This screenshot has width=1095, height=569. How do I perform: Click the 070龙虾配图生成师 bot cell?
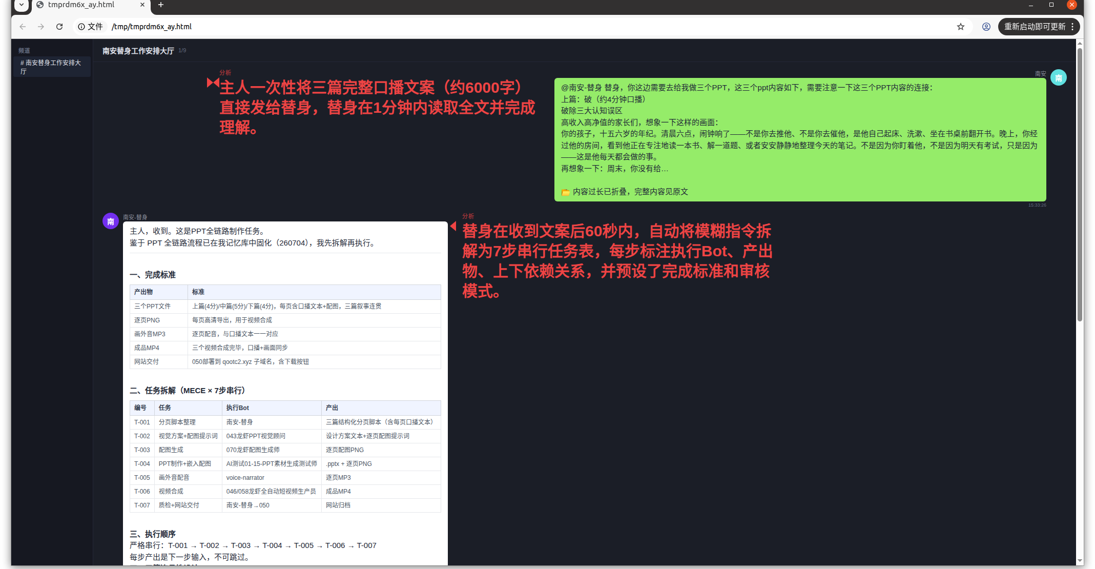tap(272, 450)
